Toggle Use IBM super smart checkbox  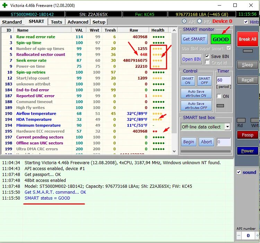click(228, 48)
